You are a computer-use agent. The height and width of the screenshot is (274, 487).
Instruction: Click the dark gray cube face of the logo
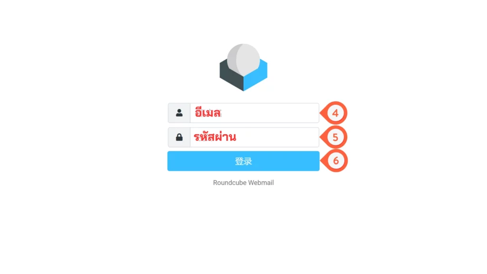coord(231,77)
